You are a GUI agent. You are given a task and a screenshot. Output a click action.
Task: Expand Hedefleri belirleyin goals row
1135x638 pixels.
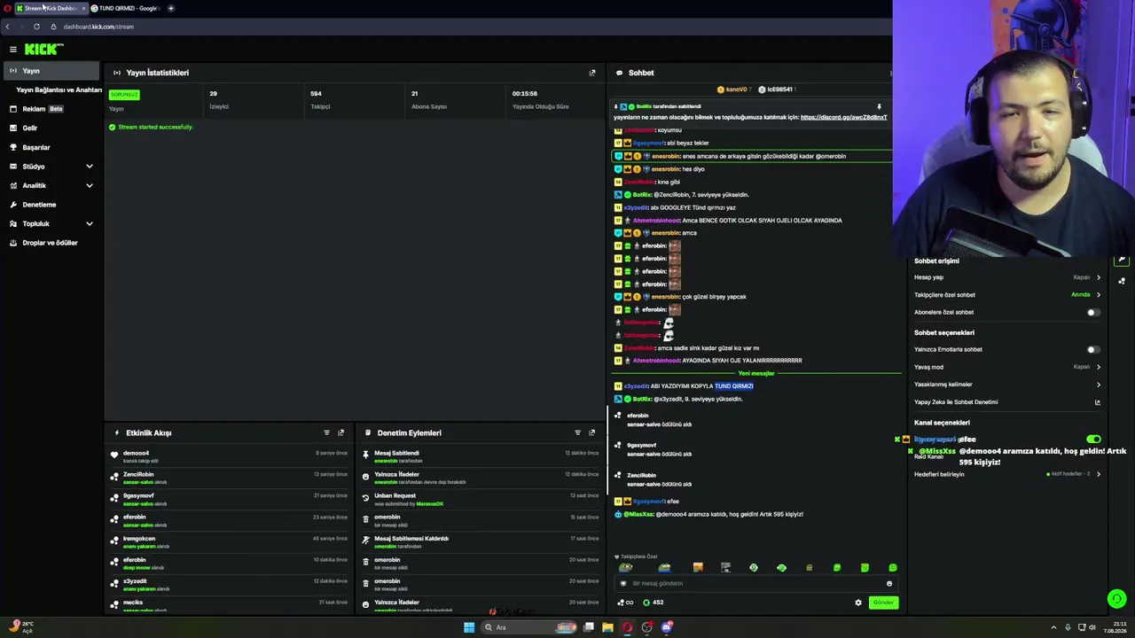pyautogui.click(x=1007, y=474)
